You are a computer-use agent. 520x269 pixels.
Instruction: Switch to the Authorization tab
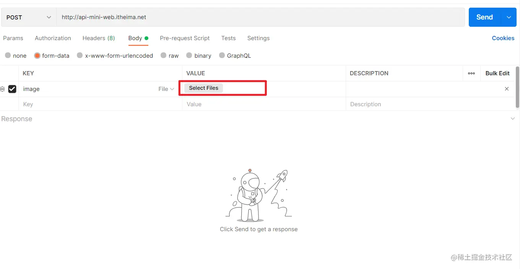click(x=53, y=38)
